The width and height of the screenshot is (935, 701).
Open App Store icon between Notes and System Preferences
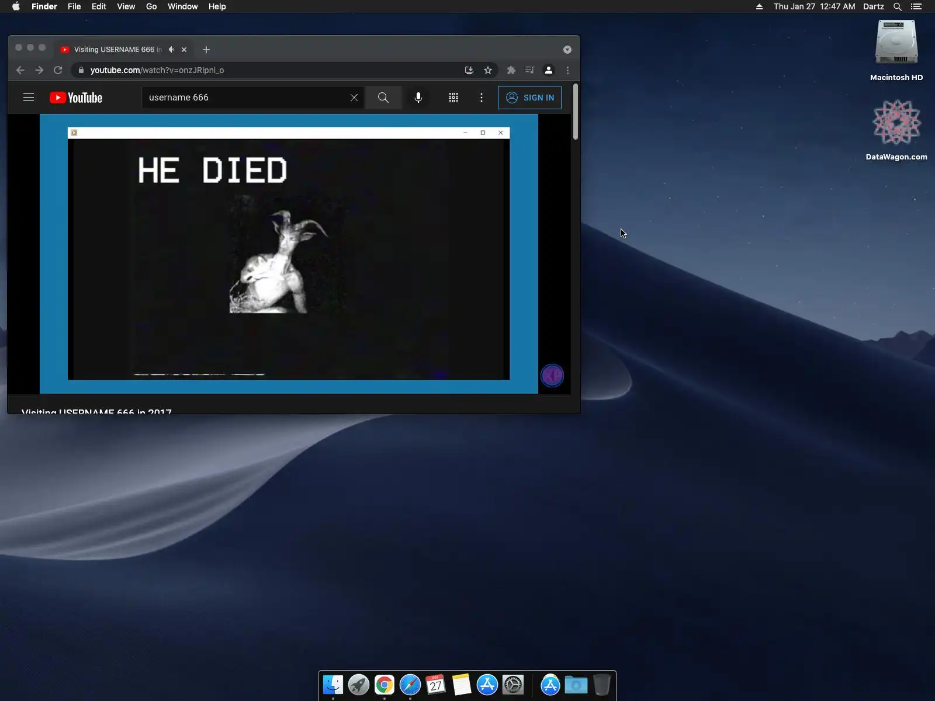coord(487,685)
